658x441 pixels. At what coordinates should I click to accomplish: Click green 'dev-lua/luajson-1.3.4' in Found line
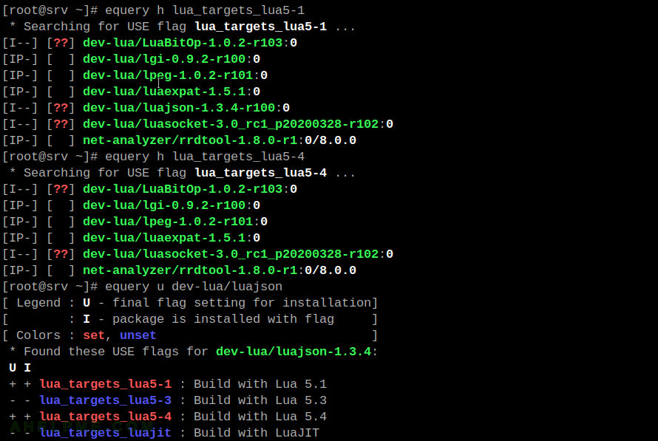click(x=294, y=352)
